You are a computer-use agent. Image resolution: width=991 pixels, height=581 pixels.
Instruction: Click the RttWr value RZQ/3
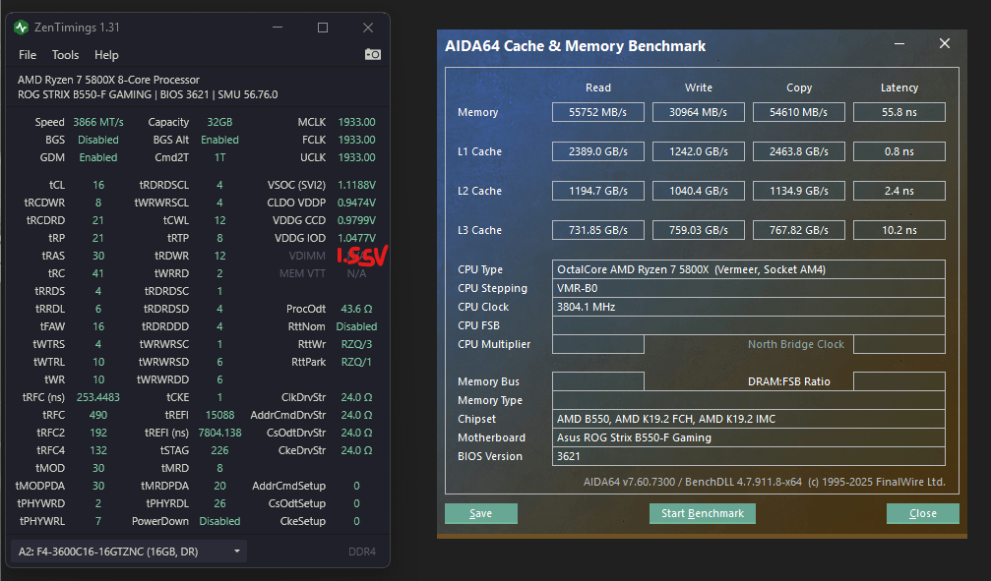pyautogui.click(x=356, y=344)
